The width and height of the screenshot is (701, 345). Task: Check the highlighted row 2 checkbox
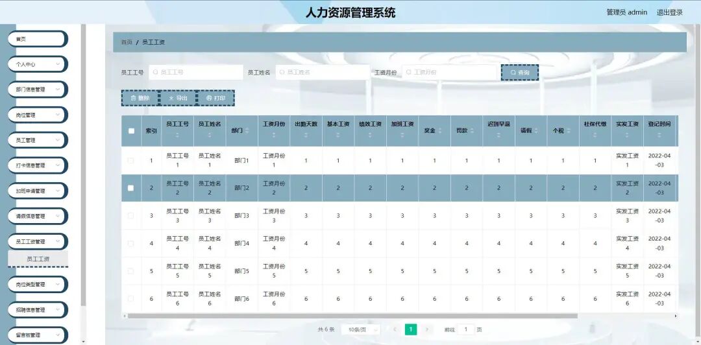pyautogui.click(x=131, y=188)
